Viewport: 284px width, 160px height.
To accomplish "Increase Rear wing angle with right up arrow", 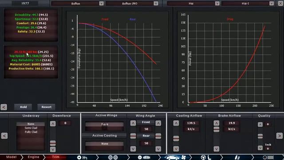I will [x=158, y=123].
